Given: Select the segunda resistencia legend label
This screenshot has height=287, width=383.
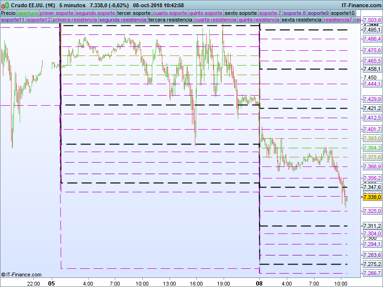Looking at the screenshot, I should pos(123,20).
